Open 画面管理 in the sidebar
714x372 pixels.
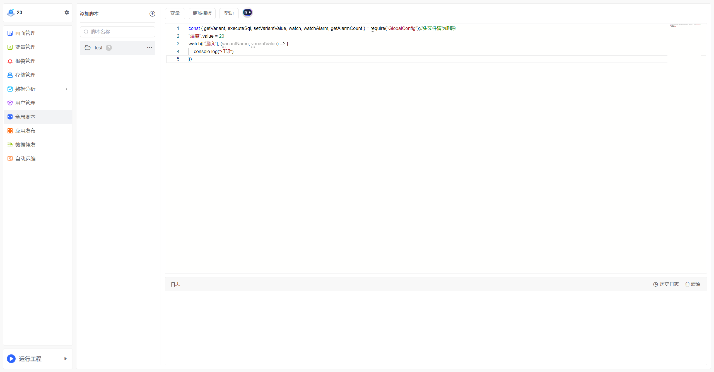(25, 33)
